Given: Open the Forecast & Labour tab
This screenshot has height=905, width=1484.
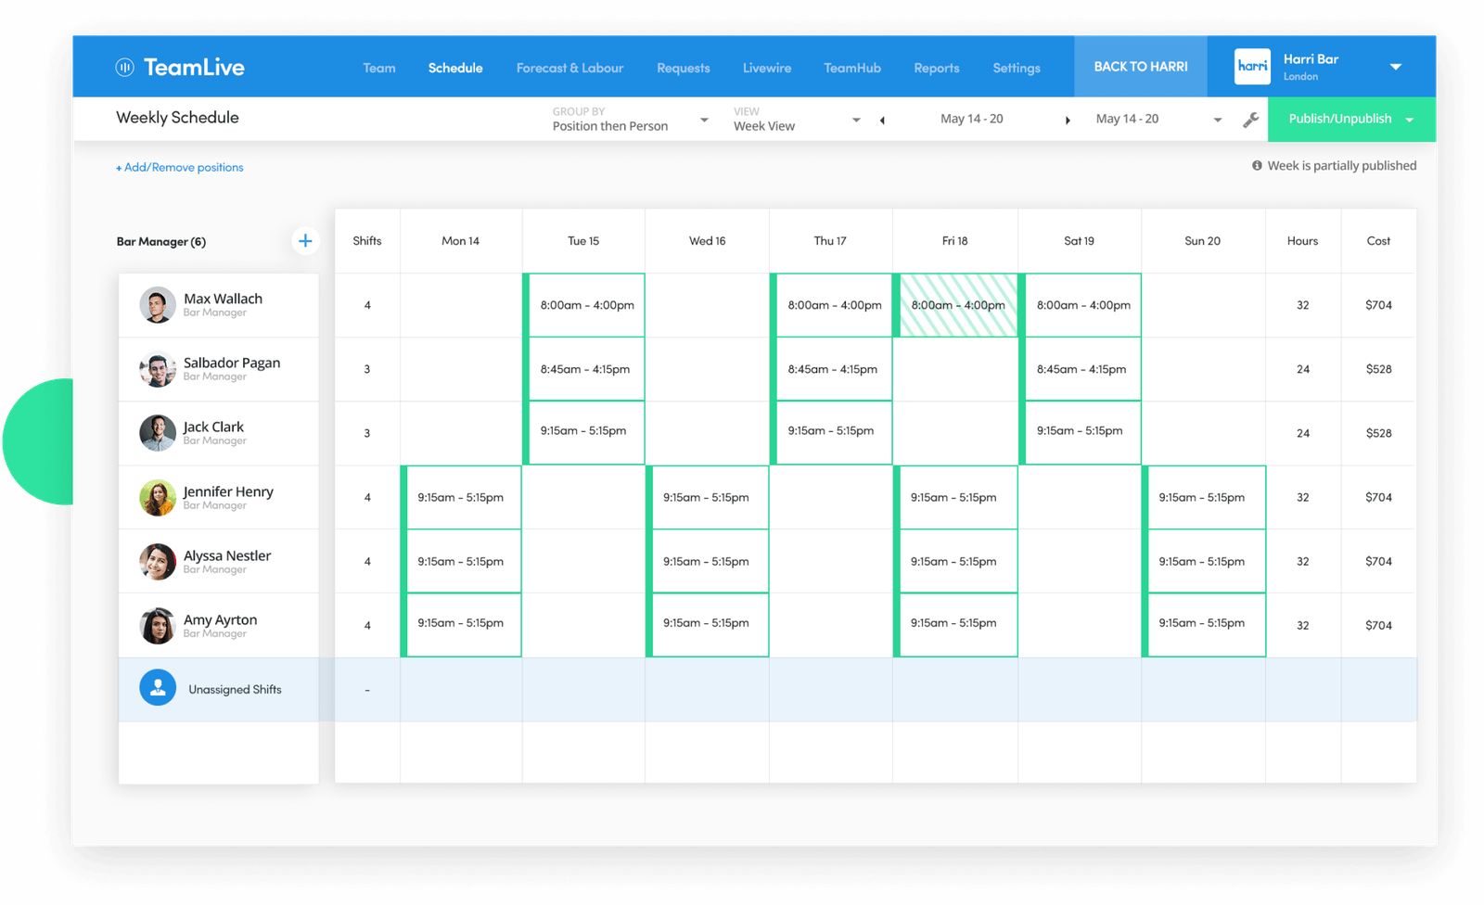Looking at the screenshot, I should tap(569, 68).
